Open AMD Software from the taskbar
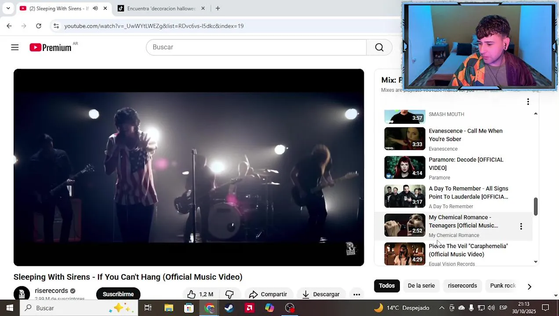Screen dimensions: 559x316 pyautogui.click(x=250, y=308)
